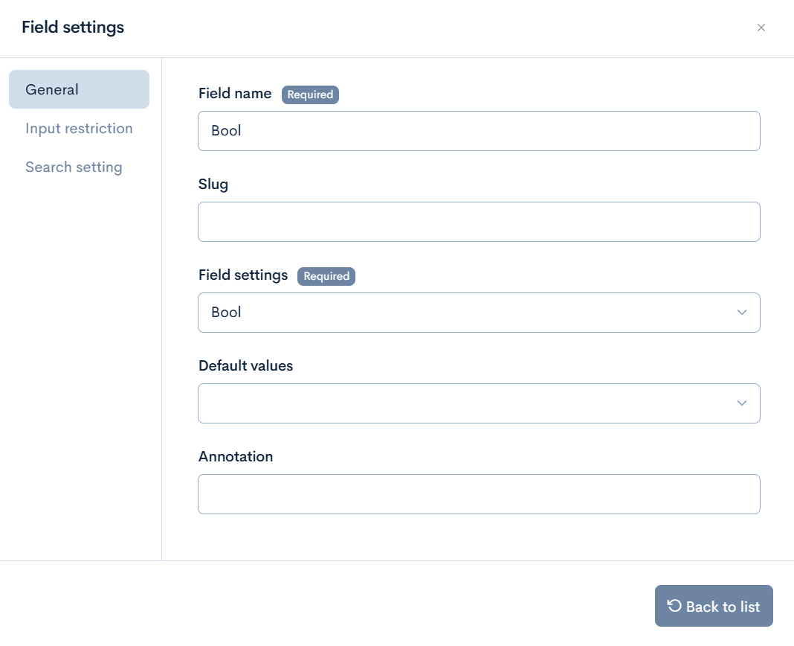The image size is (794, 646).
Task: Switch to the Input restriction tab
Action: tap(79, 128)
